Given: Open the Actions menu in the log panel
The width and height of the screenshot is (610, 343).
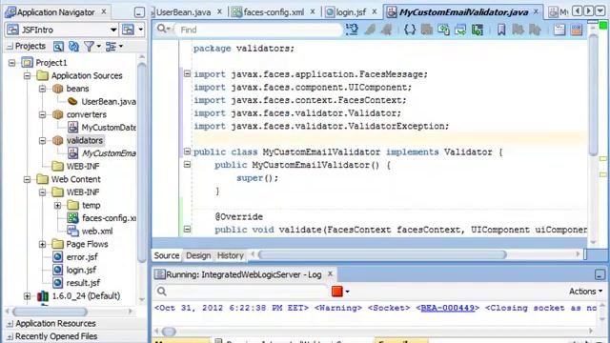Looking at the screenshot, I should point(585,292).
